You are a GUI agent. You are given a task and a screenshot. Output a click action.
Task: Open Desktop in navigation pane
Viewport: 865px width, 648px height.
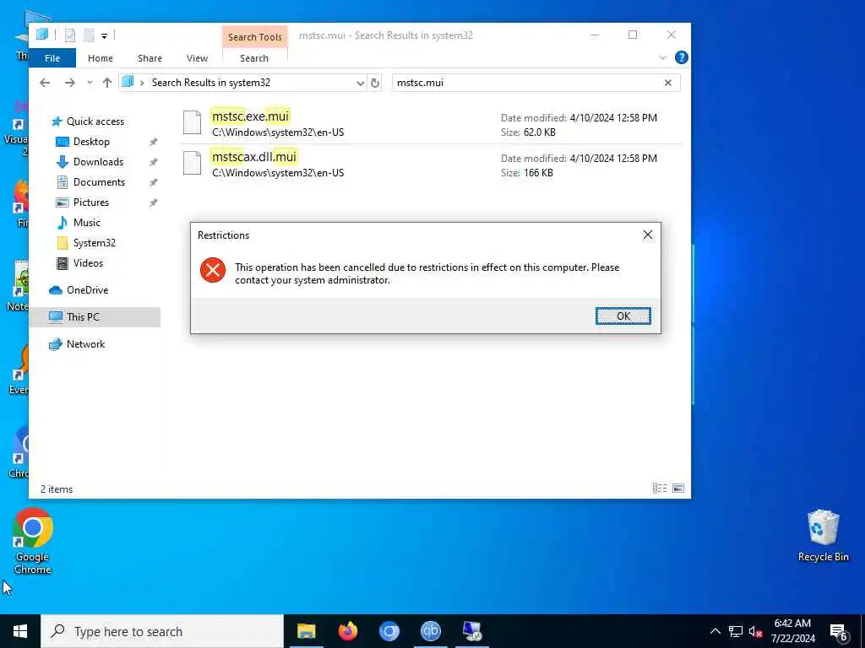coord(91,142)
